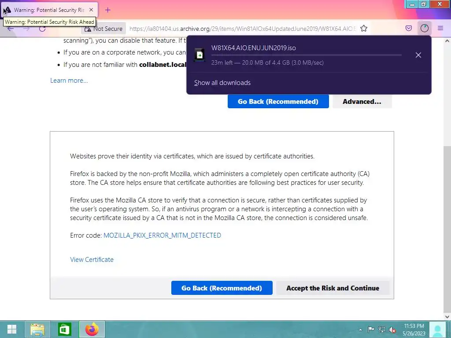Click the muted volume tray icon

[x=392, y=330]
